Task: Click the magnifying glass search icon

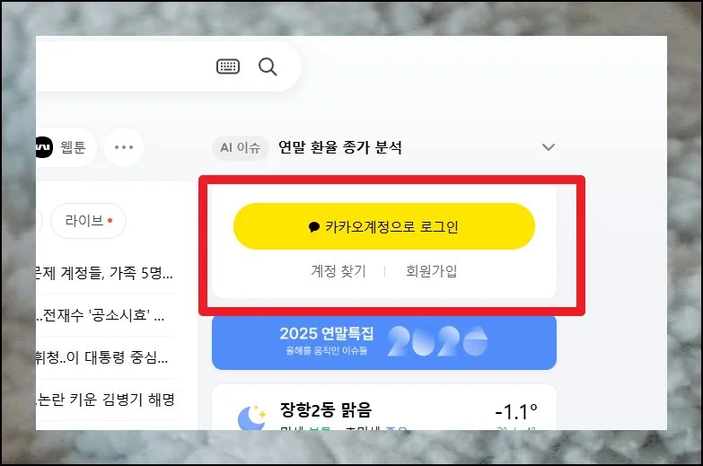Action: [x=268, y=66]
